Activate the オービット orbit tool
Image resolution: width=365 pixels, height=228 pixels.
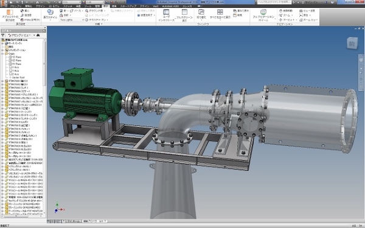pyautogui.click(x=288, y=20)
